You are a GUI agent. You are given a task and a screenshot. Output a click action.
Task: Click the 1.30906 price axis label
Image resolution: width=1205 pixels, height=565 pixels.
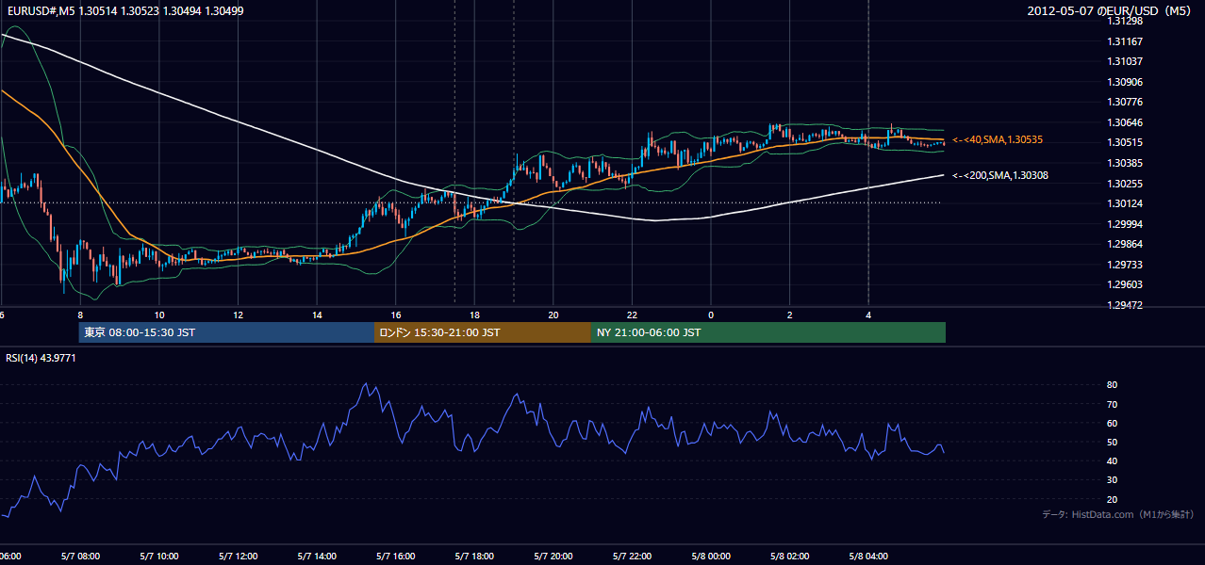click(x=1126, y=82)
